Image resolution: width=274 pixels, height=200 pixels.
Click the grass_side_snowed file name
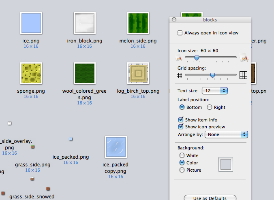coord(32,197)
